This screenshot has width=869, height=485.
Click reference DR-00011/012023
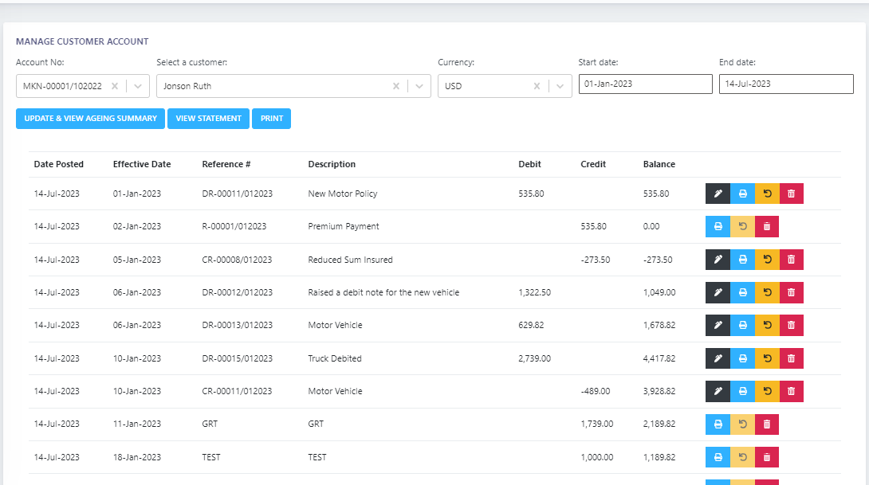[x=238, y=194]
